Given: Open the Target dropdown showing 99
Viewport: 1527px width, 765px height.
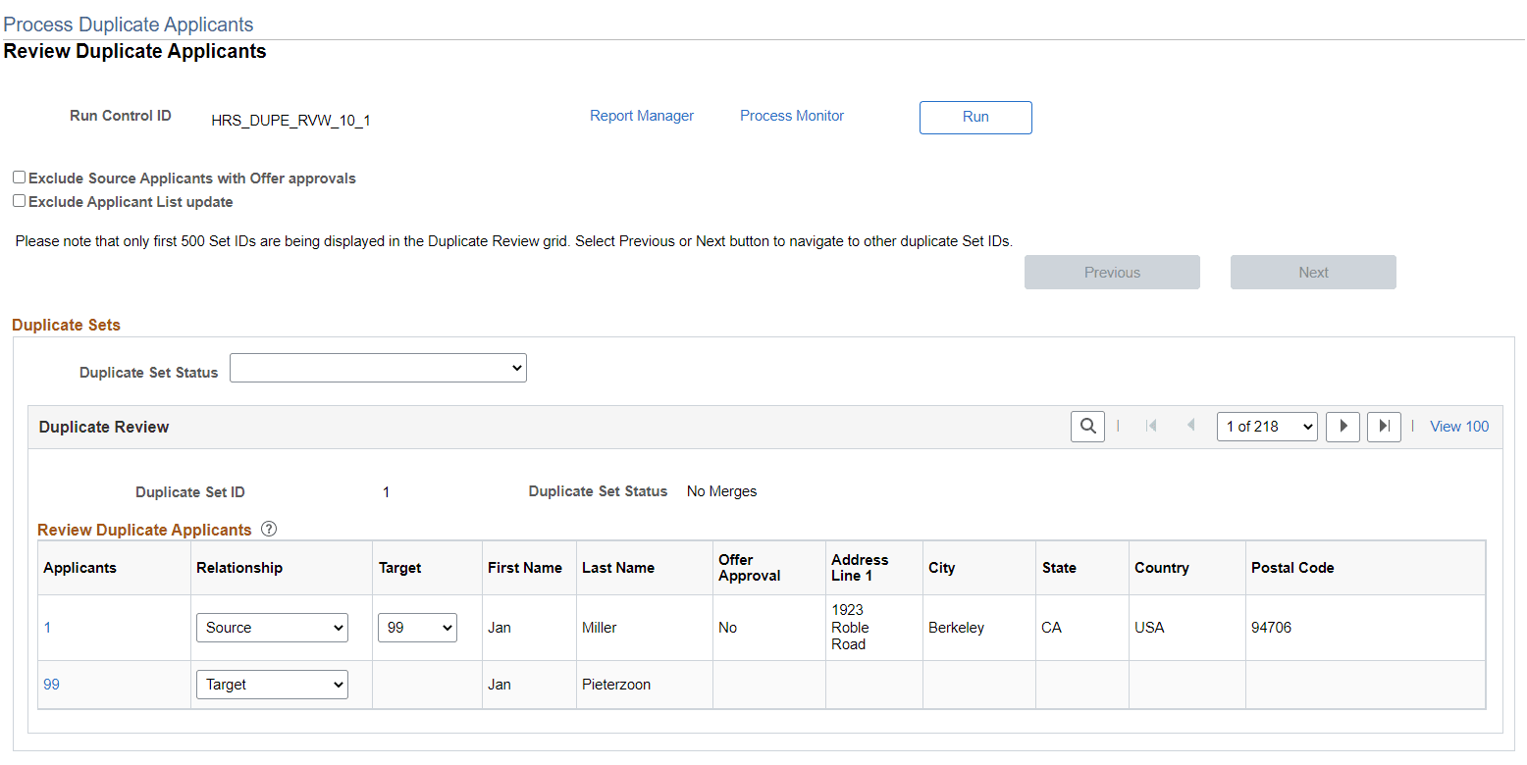Looking at the screenshot, I should (417, 628).
